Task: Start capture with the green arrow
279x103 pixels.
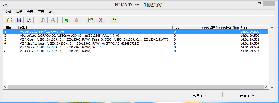Action: (x=67, y=20)
